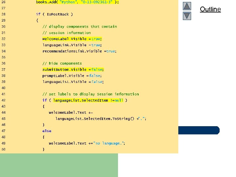
Task: Click line number 50
Action: (3, 149)
